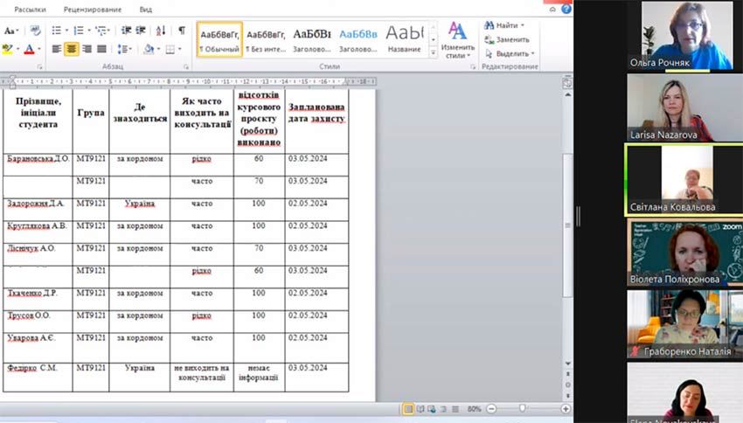This screenshot has height=423, width=743.
Task: Click the Clear Formatting icon
Action: point(35,31)
